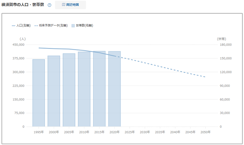Select the 2010年 household bar

[84, 89]
